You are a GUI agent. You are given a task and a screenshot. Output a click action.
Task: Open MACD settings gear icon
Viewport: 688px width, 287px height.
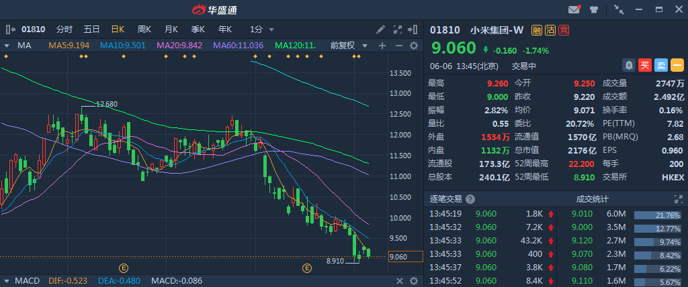pos(413,281)
